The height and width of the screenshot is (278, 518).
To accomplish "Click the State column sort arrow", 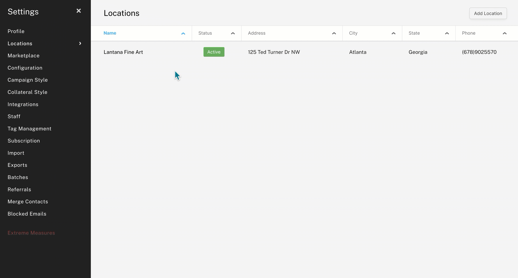I will click(447, 33).
